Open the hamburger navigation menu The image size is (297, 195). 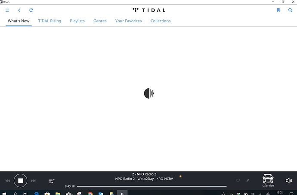click(x=7, y=10)
